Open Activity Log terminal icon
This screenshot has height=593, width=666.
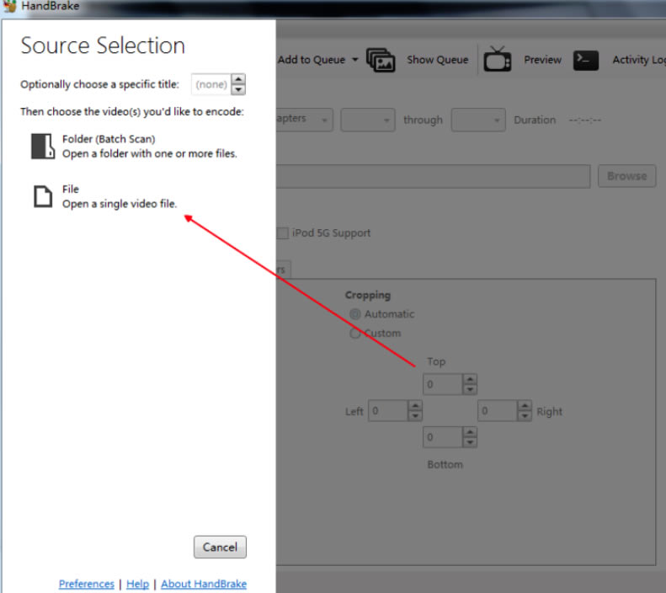pyautogui.click(x=586, y=60)
